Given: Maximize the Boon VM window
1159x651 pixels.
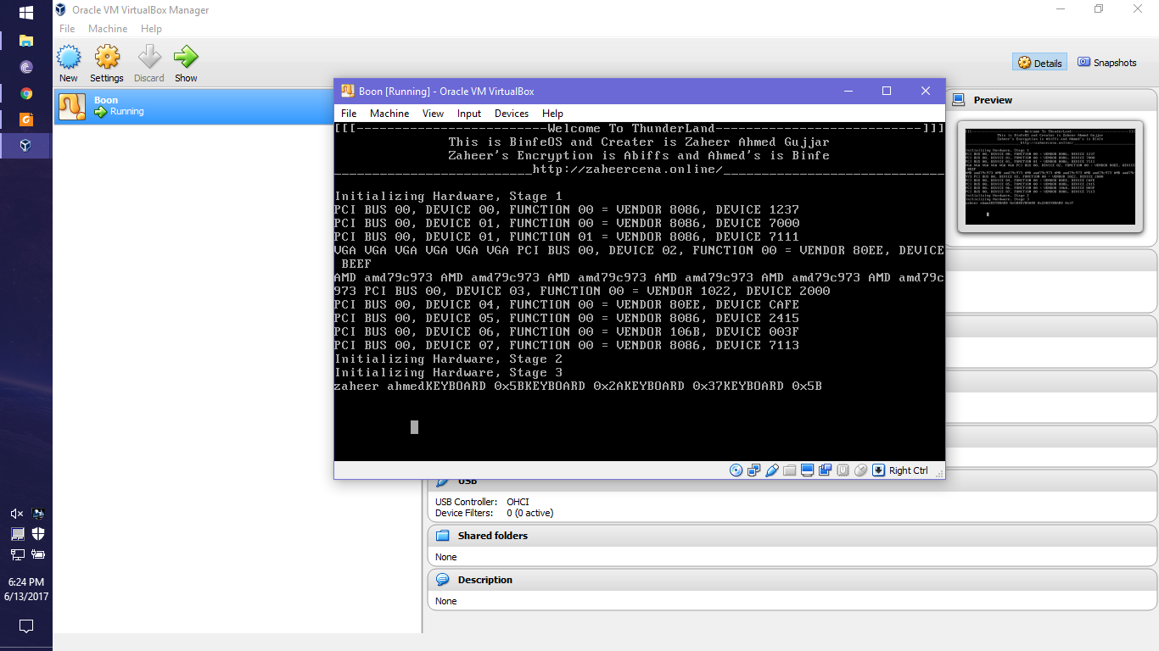Looking at the screenshot, I should [x=887, y=91].
